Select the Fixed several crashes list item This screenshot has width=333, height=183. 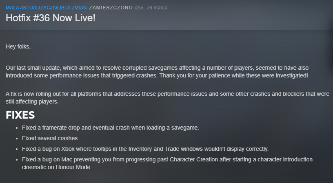(50, 138)
